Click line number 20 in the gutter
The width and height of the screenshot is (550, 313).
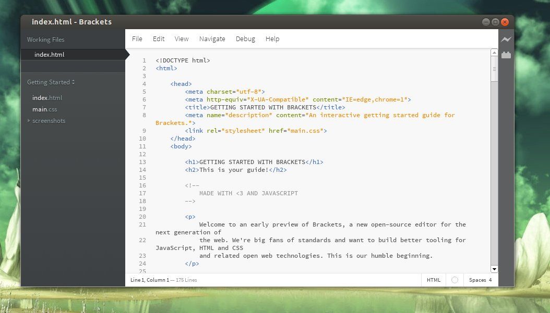[x=142, y=217]
